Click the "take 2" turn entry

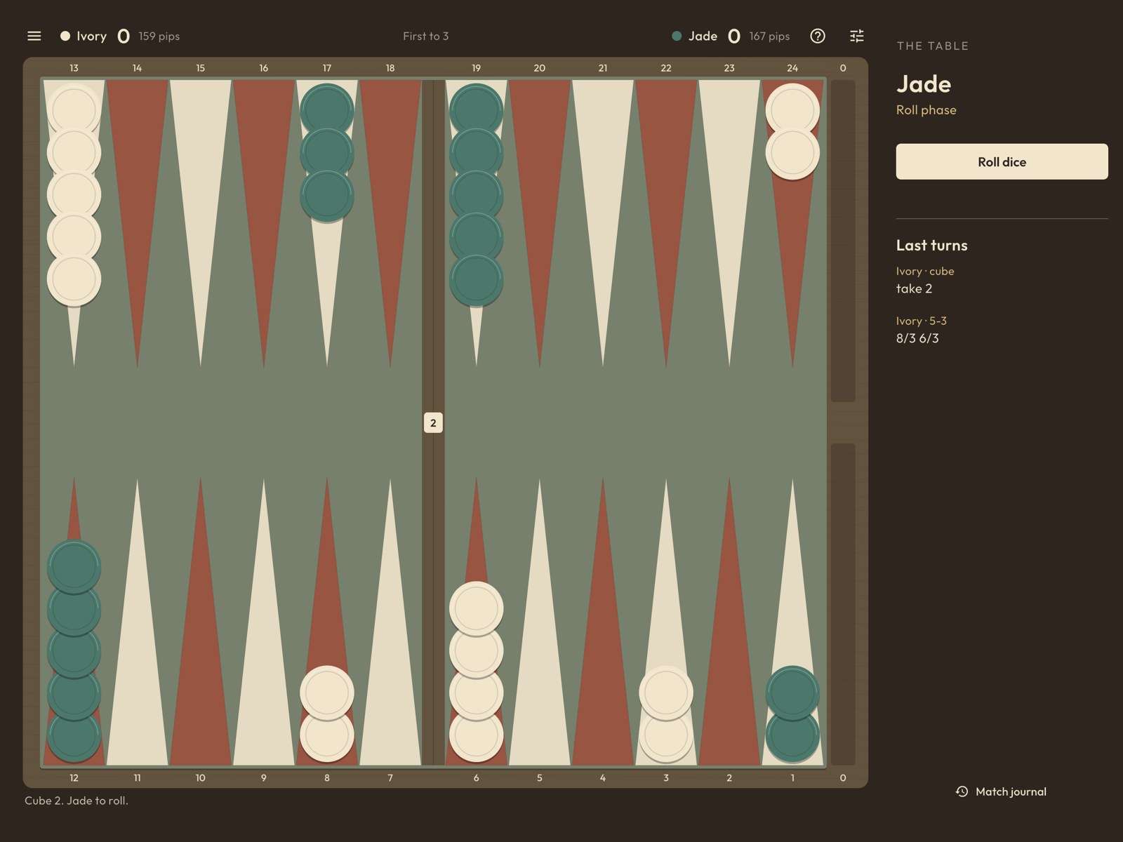(914, 288)
